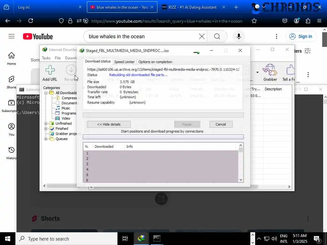Bookmark this page with the star icon

coord(254,21)
